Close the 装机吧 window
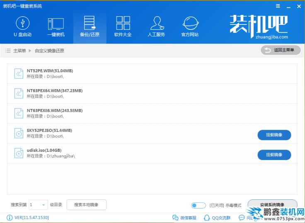305x223 pixels. click(x=299, y=6)
